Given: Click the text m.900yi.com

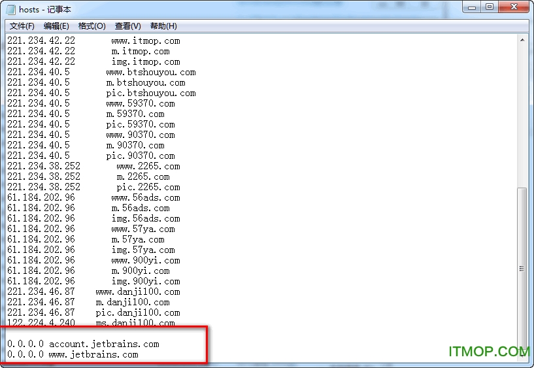Looking at the screenshot, I should tap(141, 271).
